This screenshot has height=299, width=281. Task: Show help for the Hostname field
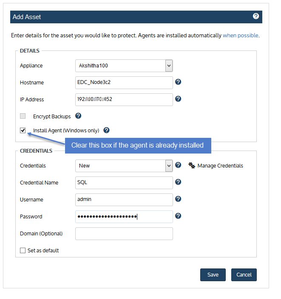pyautogui.click(x=178, y=82)
